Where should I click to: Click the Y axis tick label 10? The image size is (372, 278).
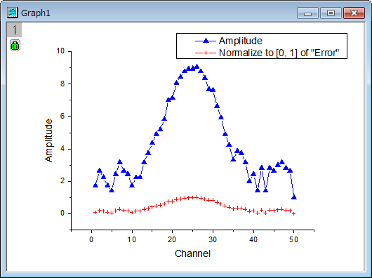[61, 51]
